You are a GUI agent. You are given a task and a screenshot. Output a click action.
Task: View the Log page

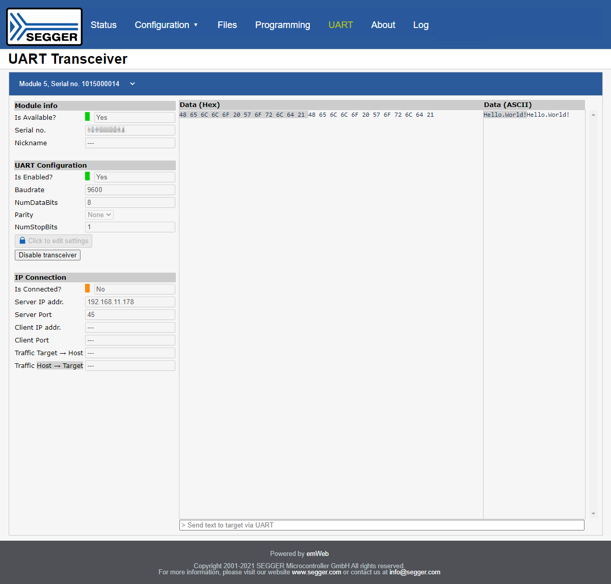pyautogui.click(x=420, y=25)
